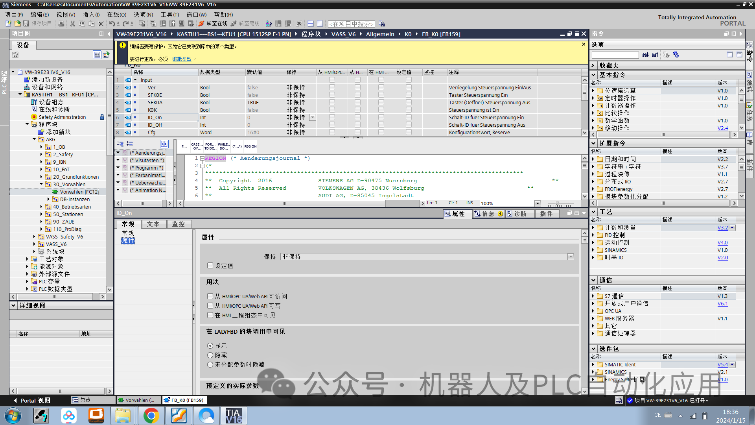Click 关闭 button on warning dialog
This screenshot has width=755, height=425.
tap(583, 44)
